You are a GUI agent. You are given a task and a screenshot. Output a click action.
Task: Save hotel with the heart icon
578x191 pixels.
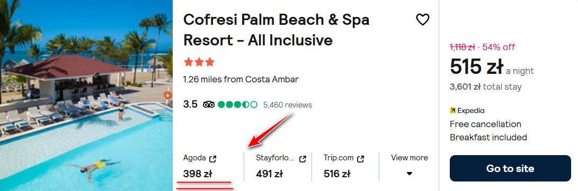tap(422, 20)
